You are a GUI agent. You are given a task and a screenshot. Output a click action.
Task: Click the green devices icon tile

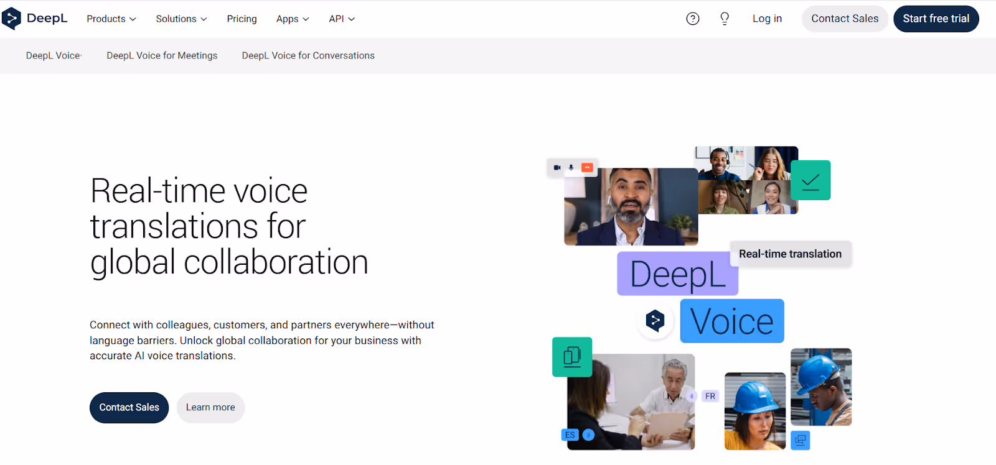[x=572, y=357]
